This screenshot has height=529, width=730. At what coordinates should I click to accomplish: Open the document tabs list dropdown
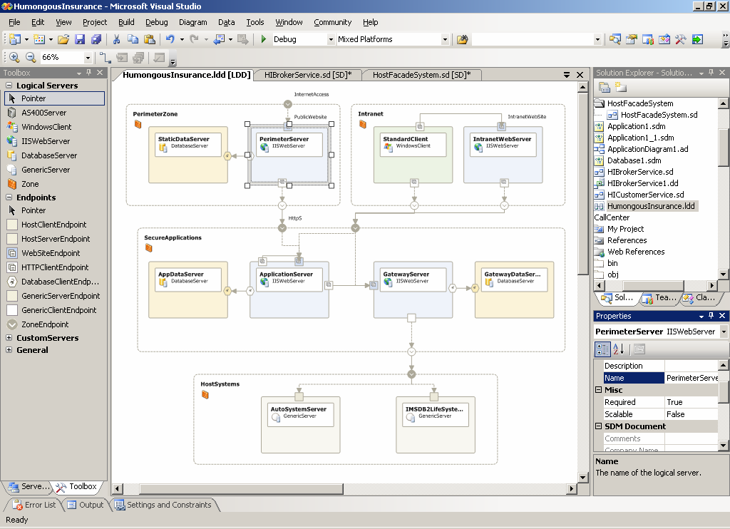[x=567, y=75]
